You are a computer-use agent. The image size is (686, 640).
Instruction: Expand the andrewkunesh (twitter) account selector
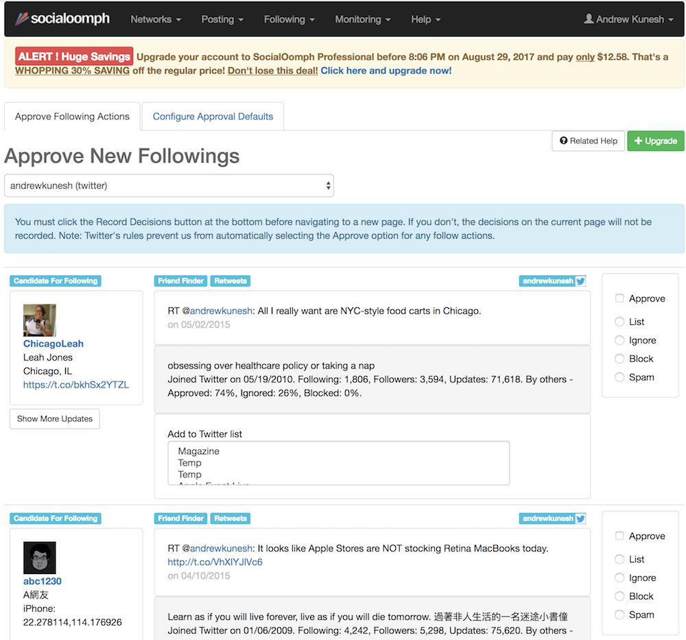point(169,185)
